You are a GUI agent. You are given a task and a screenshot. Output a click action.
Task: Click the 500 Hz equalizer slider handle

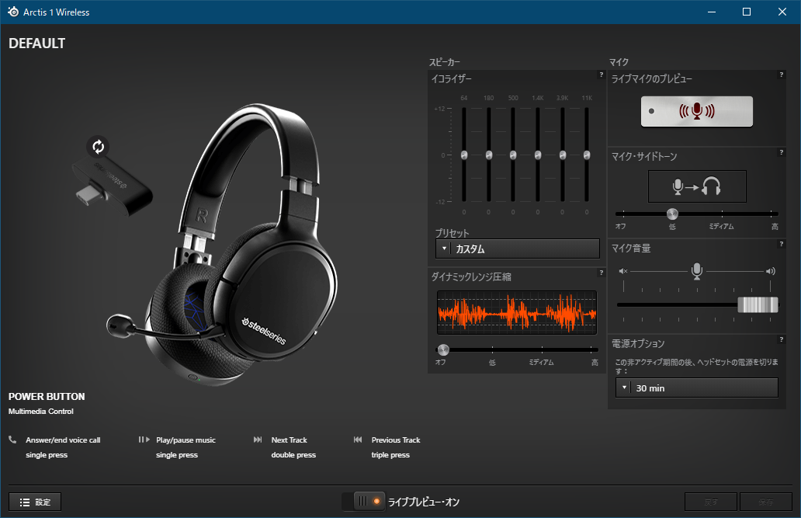513,155
